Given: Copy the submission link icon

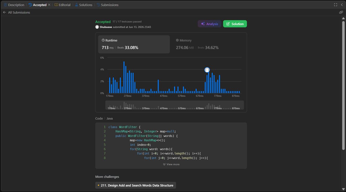Looking at the screenshot, I should pyautogui.click(x=341, y=12).
